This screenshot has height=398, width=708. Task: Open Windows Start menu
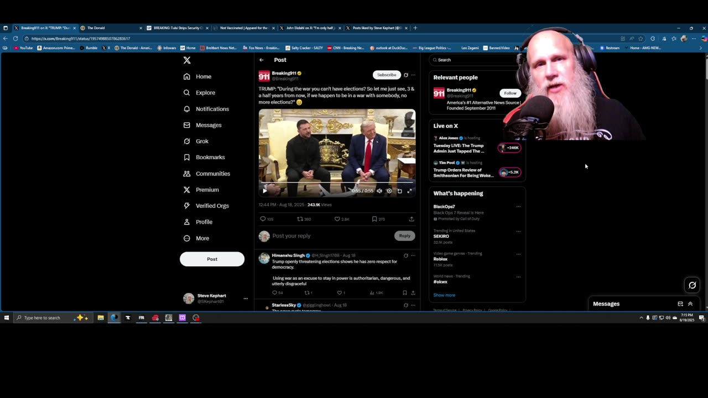tap(6, 318)
